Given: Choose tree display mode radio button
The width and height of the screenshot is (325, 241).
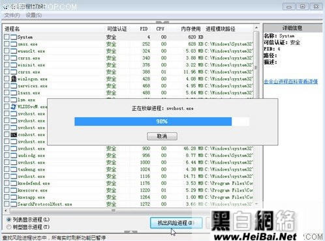Looking at the screenshot, I should click(x=8, y=227).
